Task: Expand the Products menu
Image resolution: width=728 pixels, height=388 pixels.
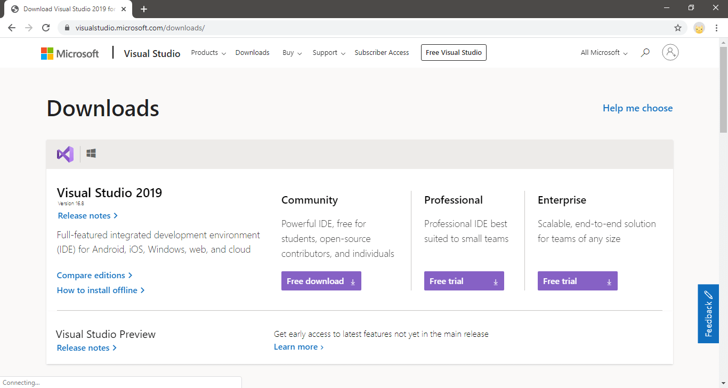Action: point(208,53)
